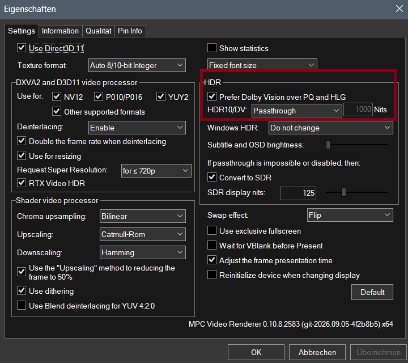This screenshot has width=408, height=363.
Task: Click the Abbrechen button
Action: click(317, 352)
